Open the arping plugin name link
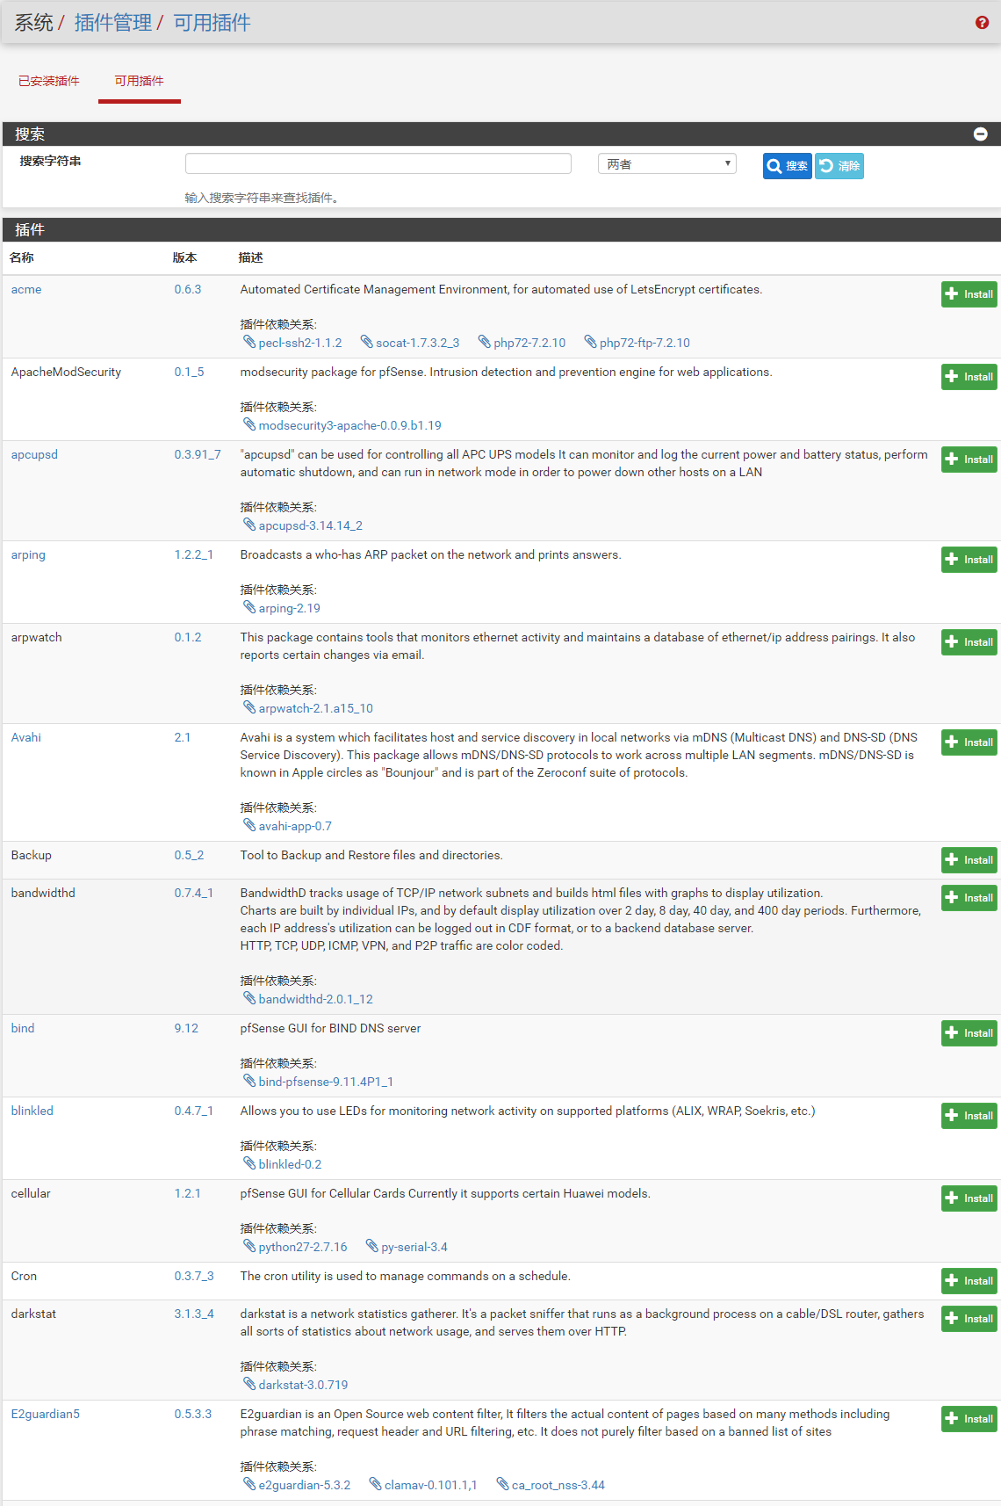This screenshot has width=1001, height=1506. 28,554
